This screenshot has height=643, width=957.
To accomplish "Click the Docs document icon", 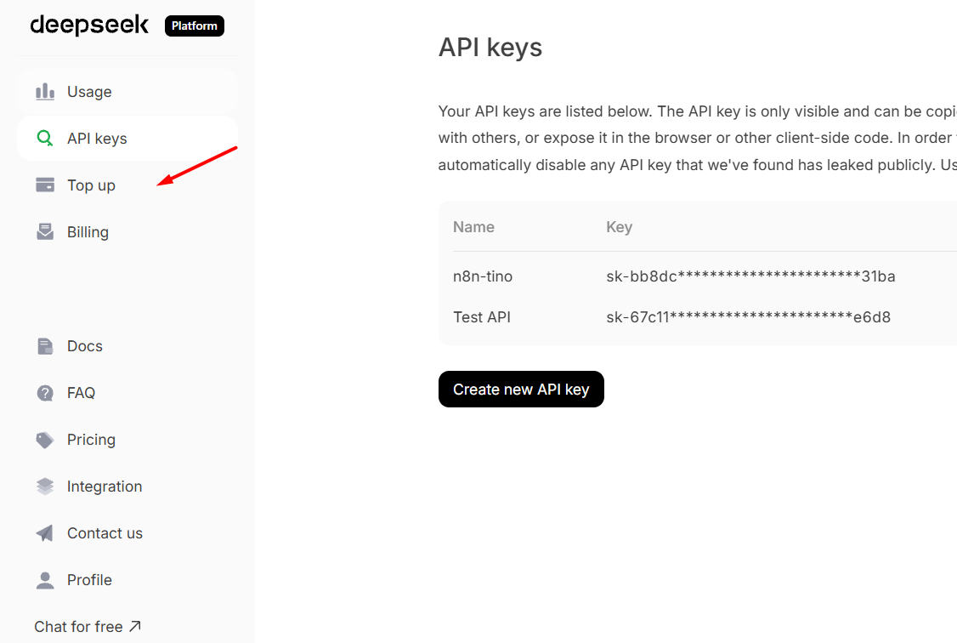I will 45,346.
